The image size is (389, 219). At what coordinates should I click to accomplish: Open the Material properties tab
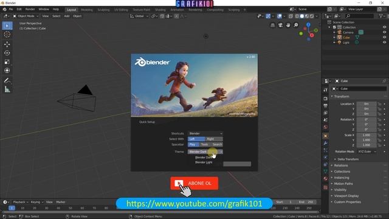point(326,178)
